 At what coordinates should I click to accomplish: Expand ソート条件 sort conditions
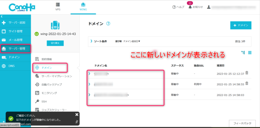(99, 41)
